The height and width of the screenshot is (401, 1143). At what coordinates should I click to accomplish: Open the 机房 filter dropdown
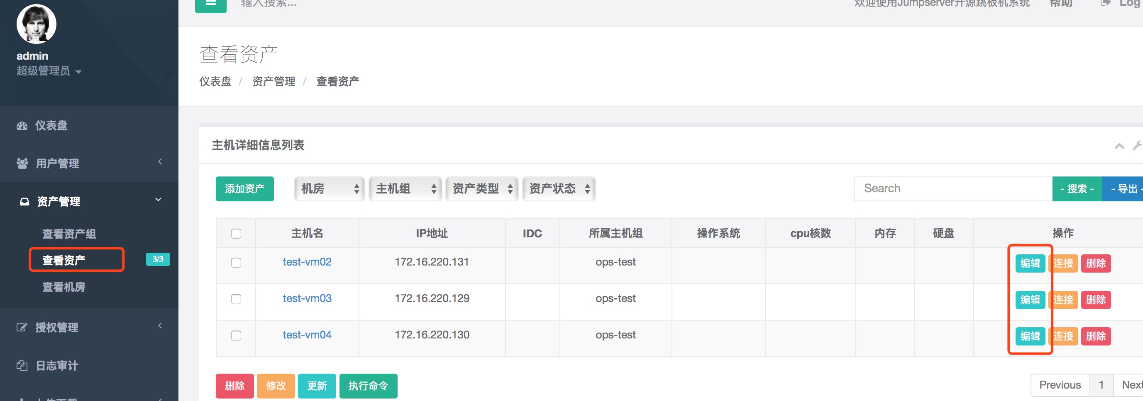(329, 189)
